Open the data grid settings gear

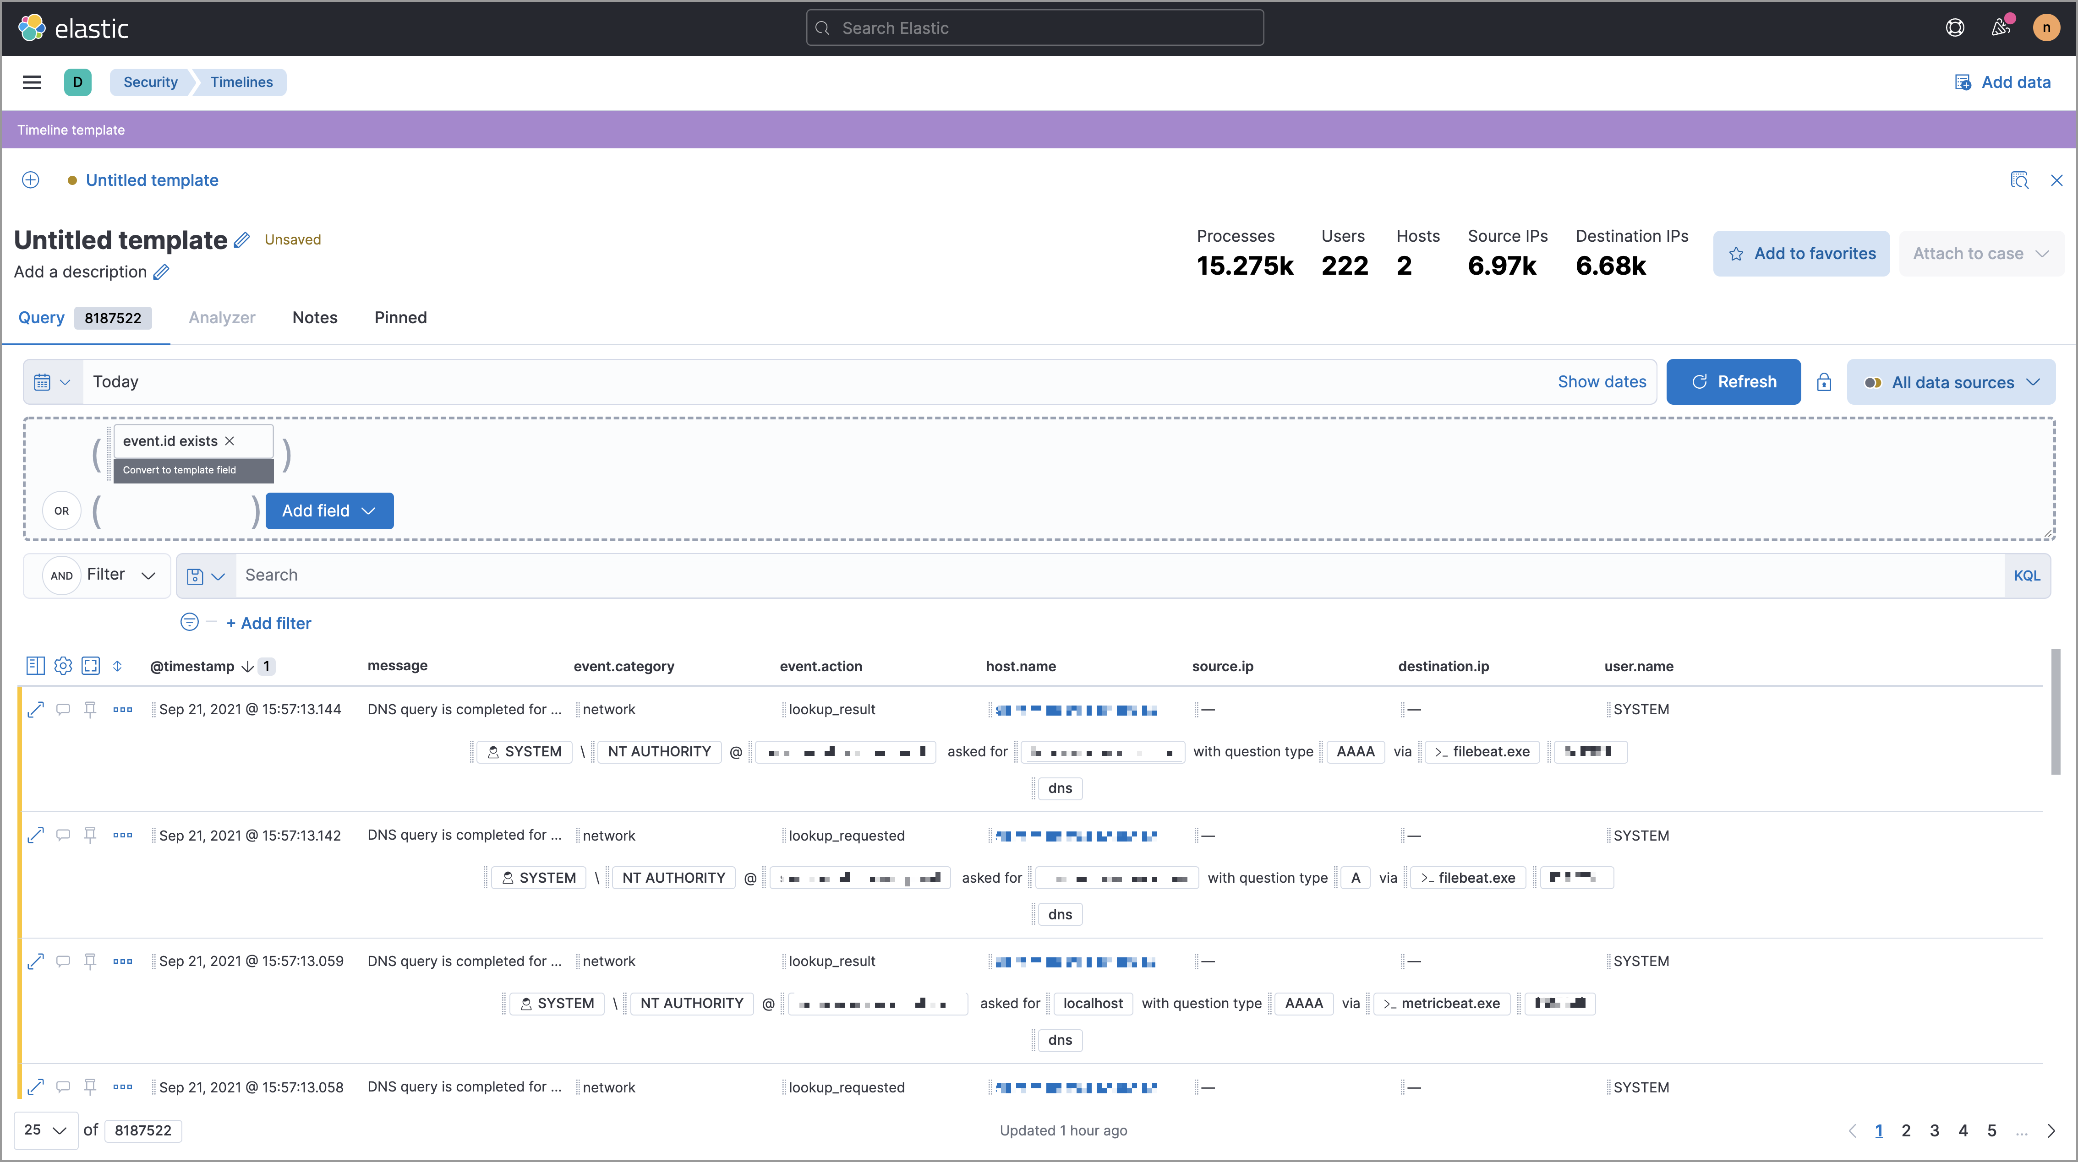click(63, 665)
